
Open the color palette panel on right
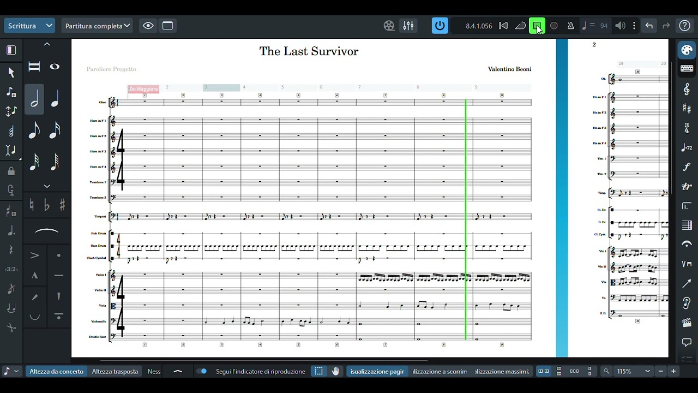(687, 50)
